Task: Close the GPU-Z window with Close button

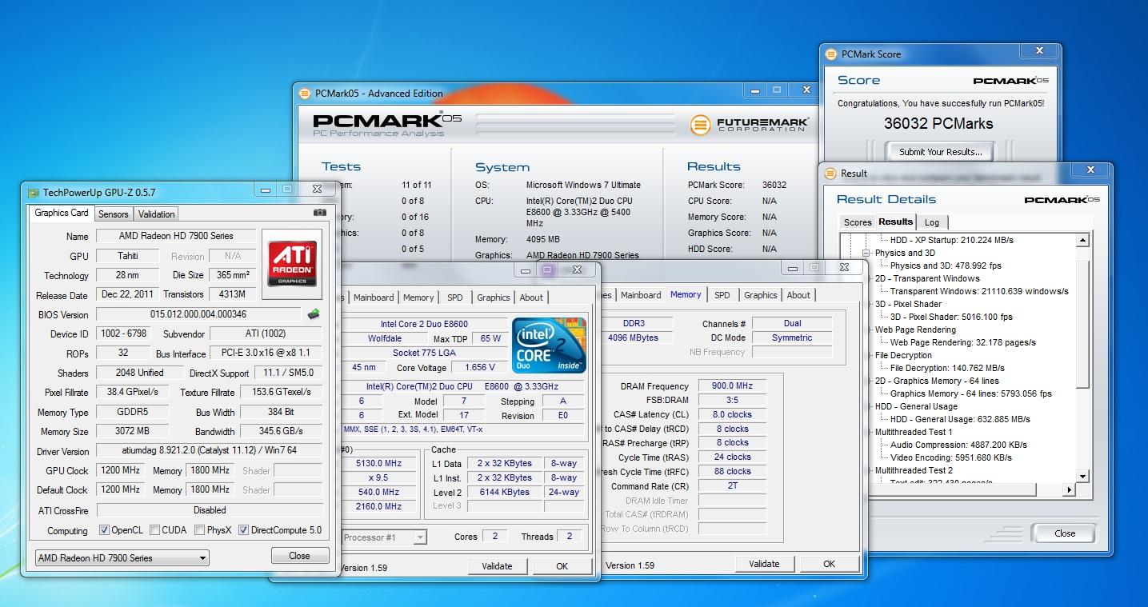Action: [299, 556]
